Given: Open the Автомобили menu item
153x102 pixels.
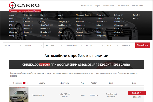Looking at the screenshot, I should pyautogui.click(x=86, y=5).
